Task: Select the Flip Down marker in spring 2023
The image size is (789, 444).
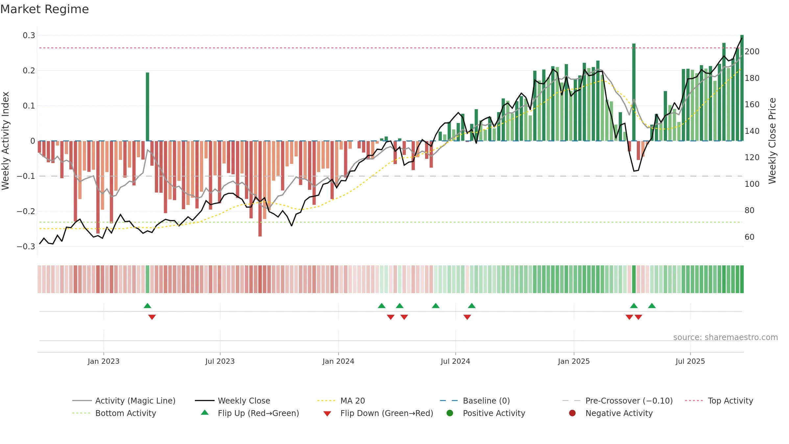Action: pyautogui.click(x=152, y=317)
